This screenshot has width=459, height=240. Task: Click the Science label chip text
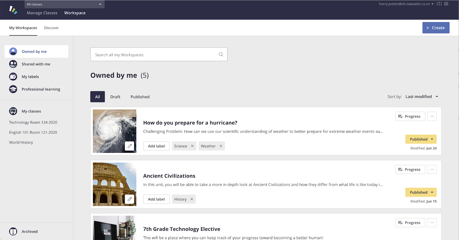pos(180,146)
